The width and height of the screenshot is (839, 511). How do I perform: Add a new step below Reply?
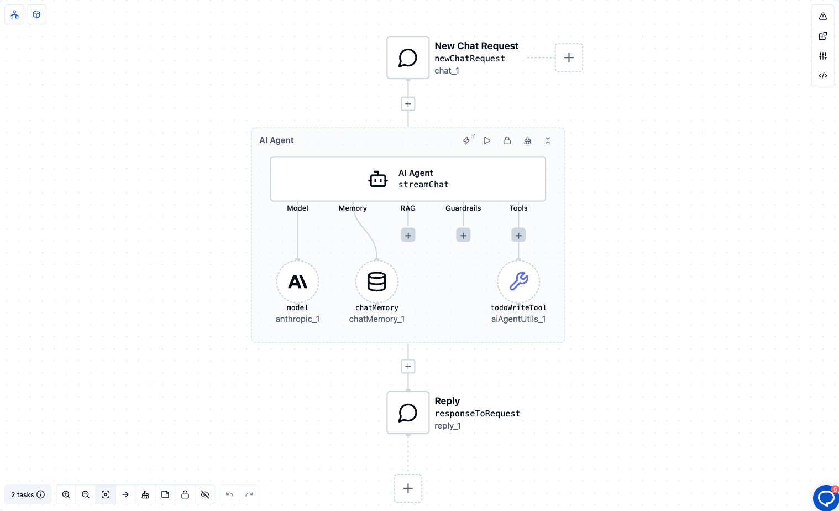[408, 488]
